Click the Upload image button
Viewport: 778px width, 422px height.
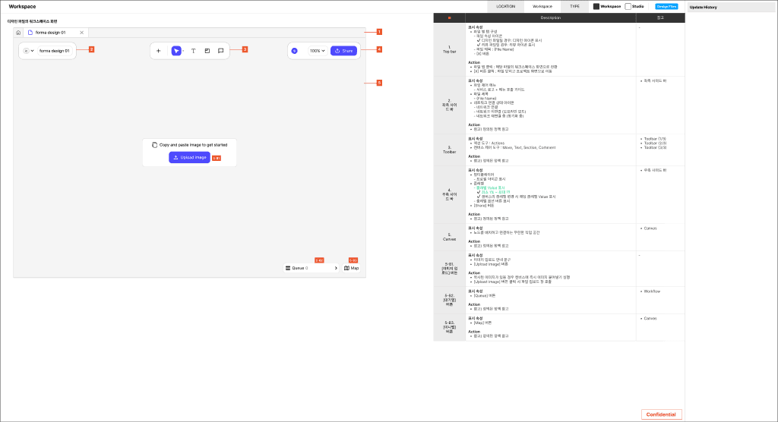coord(189,157)
